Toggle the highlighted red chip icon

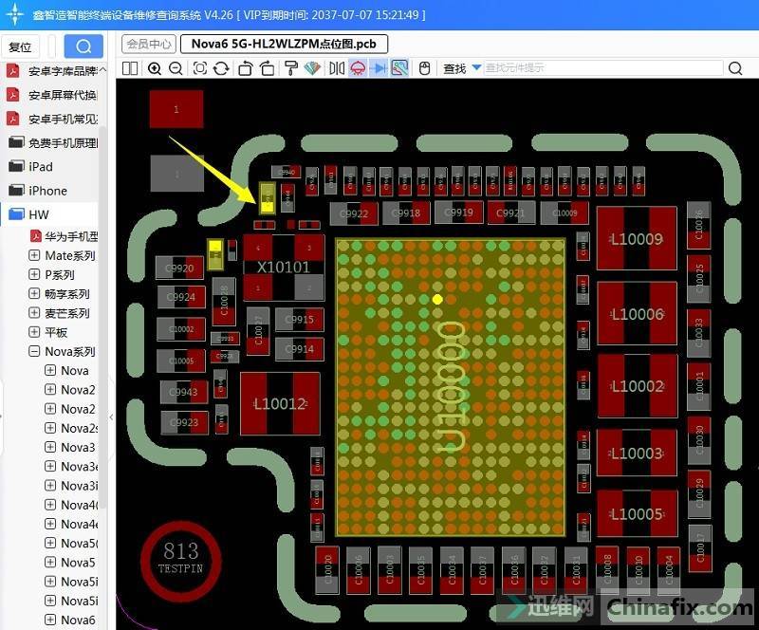point(359,68)
